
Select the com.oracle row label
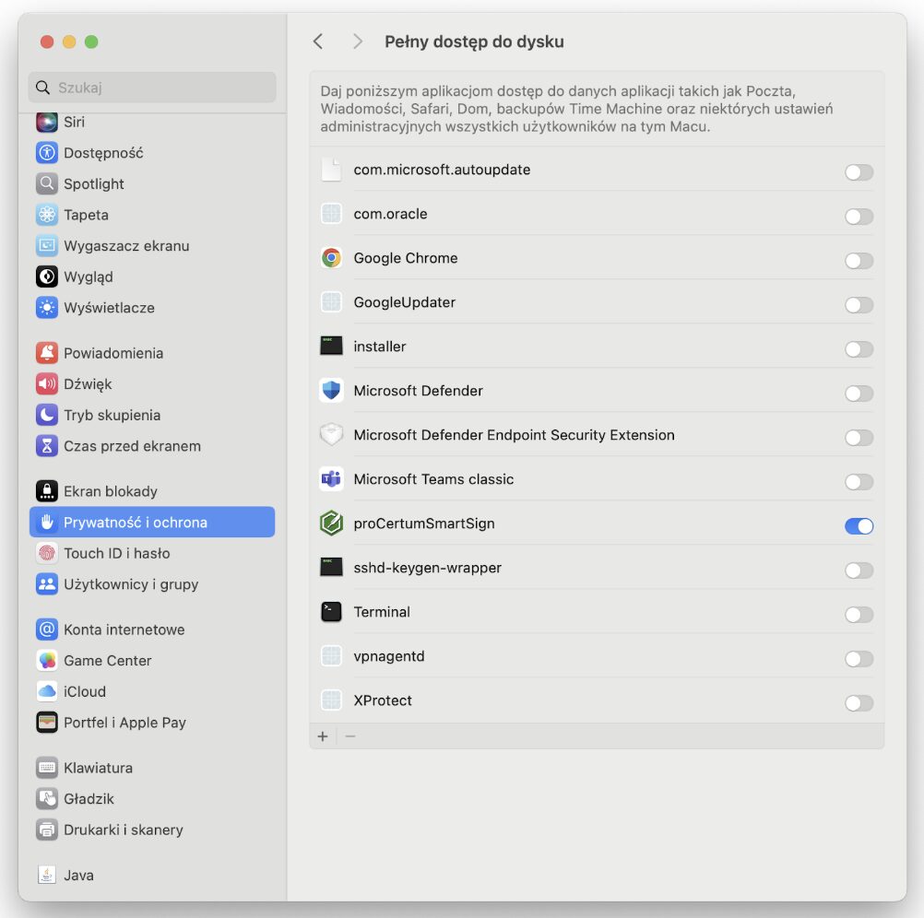(390, 214)
